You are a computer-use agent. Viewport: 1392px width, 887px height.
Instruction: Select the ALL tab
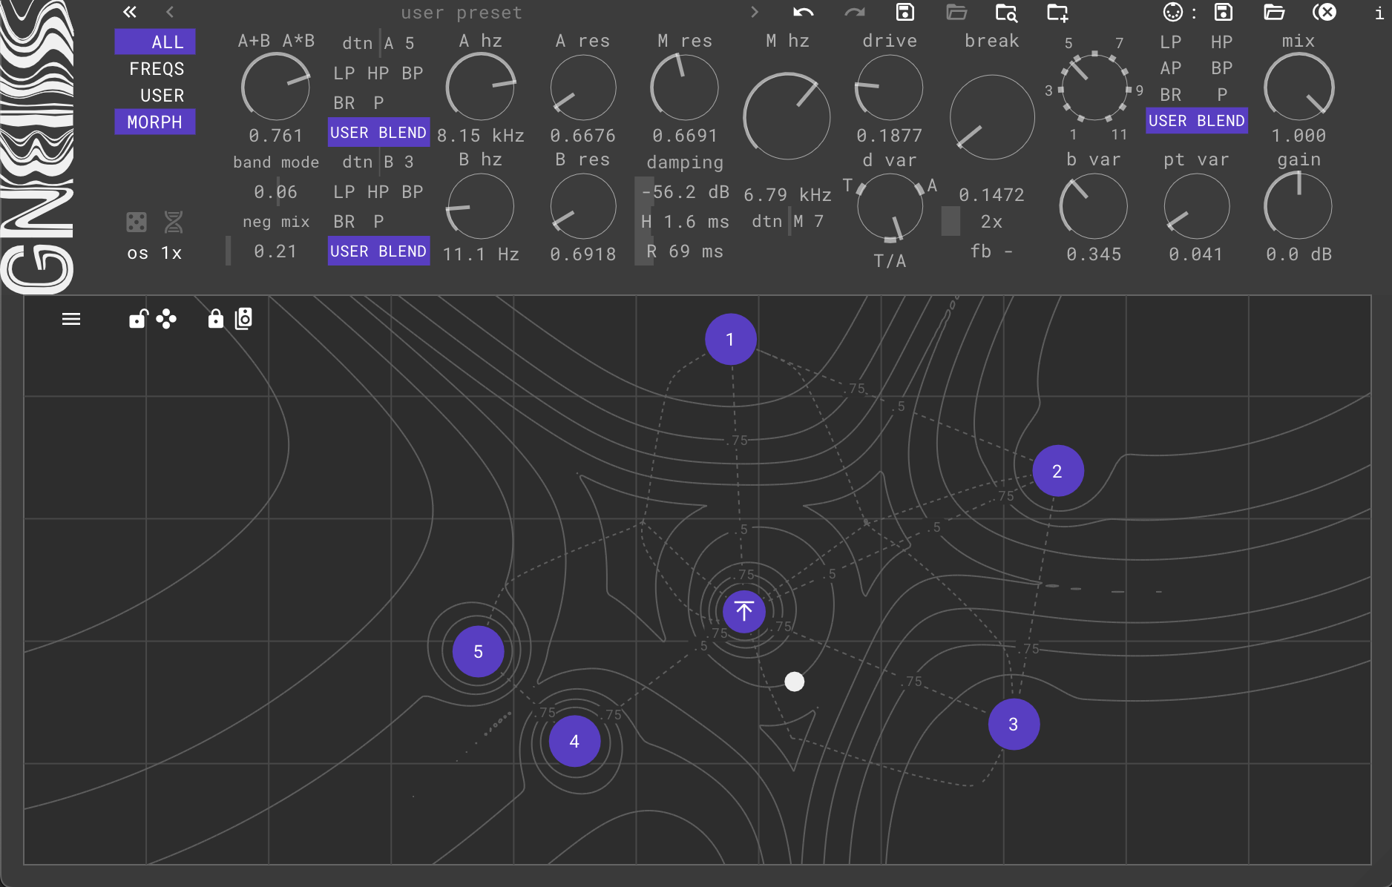pos(155,42)
